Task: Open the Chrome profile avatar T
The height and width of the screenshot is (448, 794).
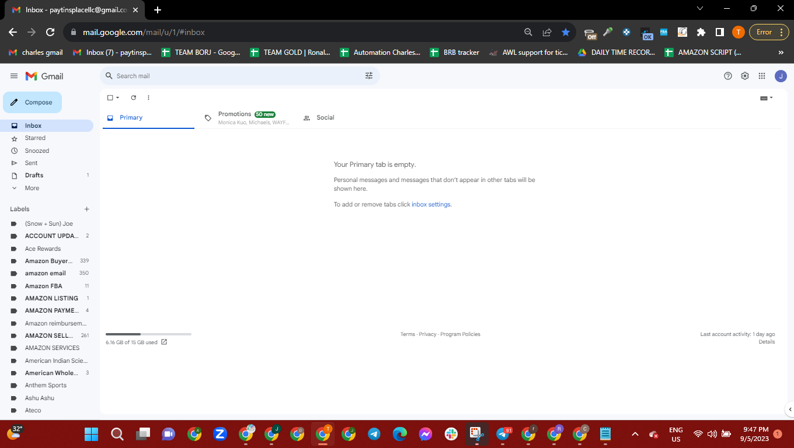Action: (x=739, y=32)
